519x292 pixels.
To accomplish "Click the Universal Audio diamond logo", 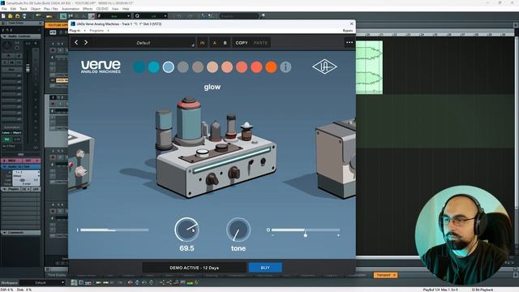I will (324, 67).
